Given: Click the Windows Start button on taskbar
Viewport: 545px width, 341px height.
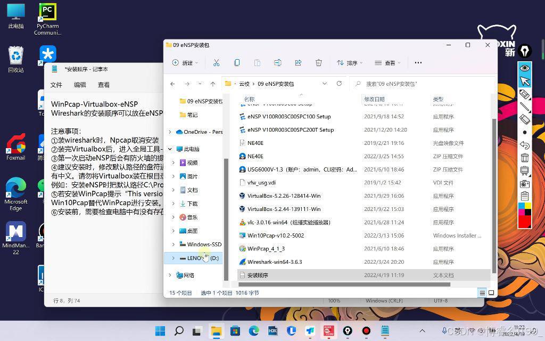Looking at the screenshot, I should [160, 330].
